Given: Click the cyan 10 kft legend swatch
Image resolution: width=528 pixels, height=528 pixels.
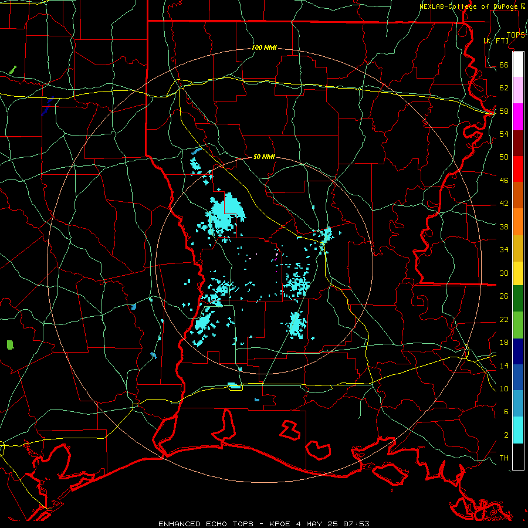Looking at the screenshot, I should tap(518, 430).
